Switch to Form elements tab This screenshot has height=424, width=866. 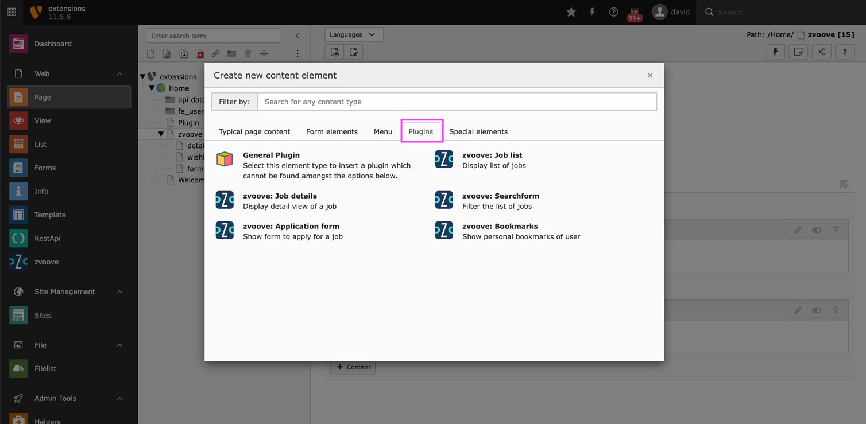coord(332,131)
